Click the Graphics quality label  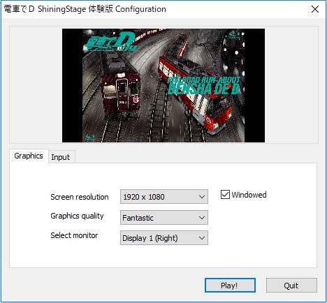(77, 216)
